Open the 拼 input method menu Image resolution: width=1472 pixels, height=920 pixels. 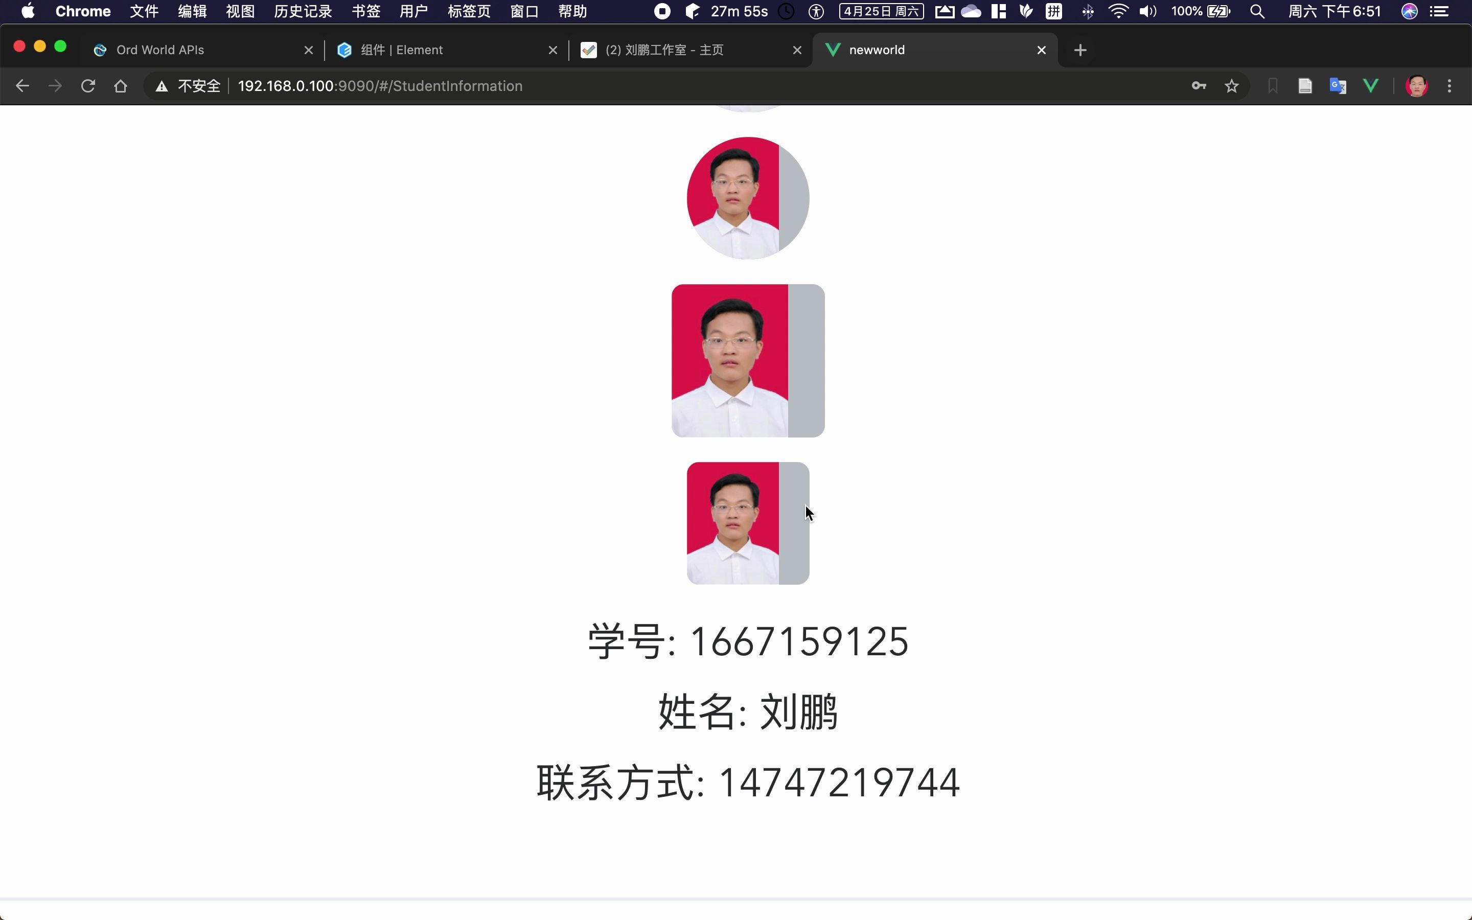click(1054, 11)
